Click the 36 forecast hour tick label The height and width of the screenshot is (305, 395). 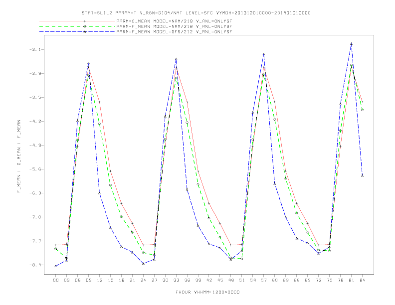tap(187, 280)
